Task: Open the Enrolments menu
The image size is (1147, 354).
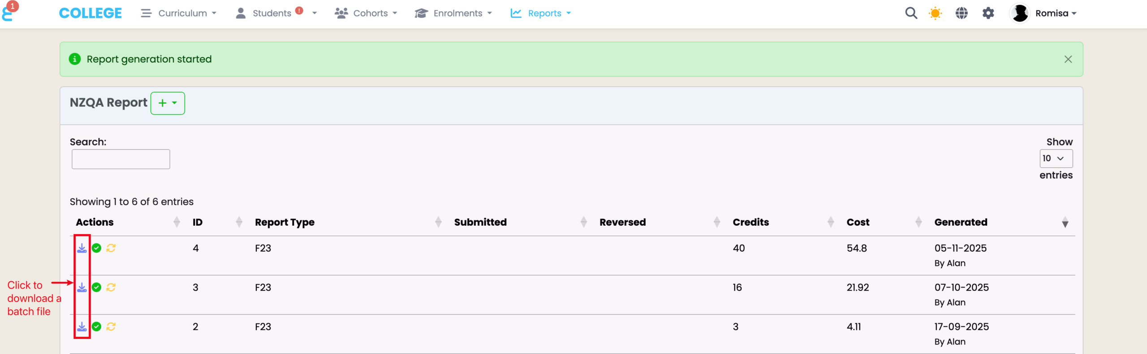Action: pos(453,13)
